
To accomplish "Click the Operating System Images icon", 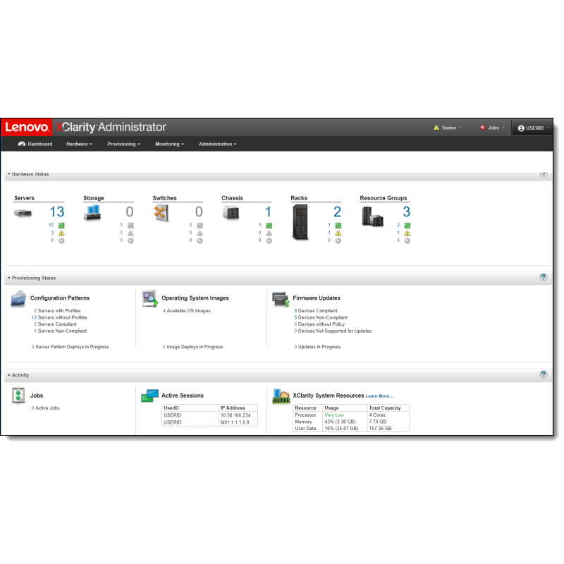I will [x=150, y=298].
